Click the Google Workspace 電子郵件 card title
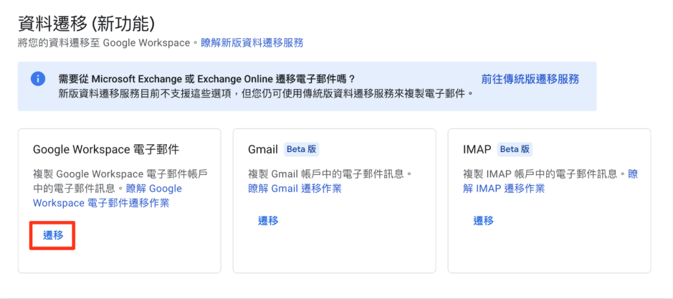673x299 pixels. (x=106, y=149)
